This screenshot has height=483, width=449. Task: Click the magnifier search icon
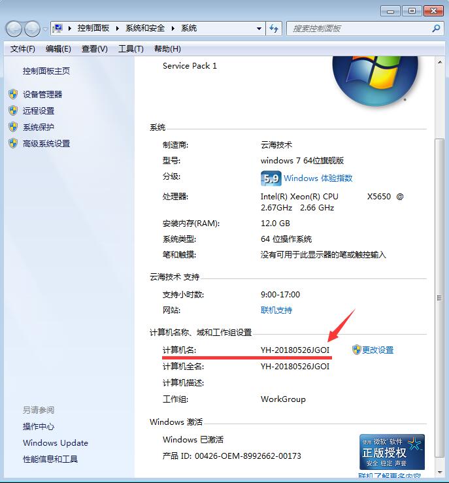(x=436, y=29)
